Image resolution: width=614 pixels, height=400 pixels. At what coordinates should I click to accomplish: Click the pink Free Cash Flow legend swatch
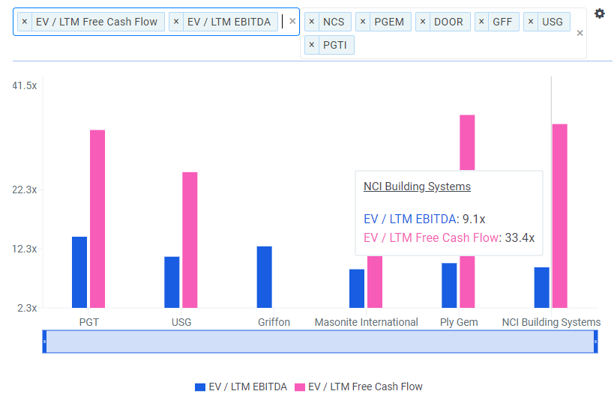point(300,387)
